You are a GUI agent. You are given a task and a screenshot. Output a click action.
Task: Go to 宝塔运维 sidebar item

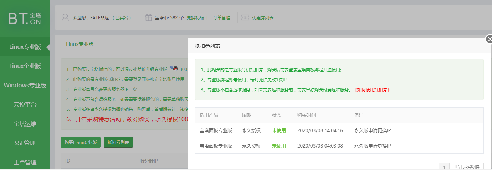[x=25, y=124]
